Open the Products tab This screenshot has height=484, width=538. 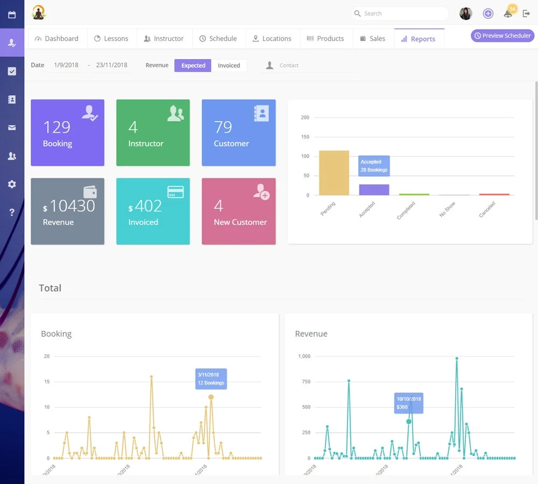pyautogui.click(x=325, y=39)
